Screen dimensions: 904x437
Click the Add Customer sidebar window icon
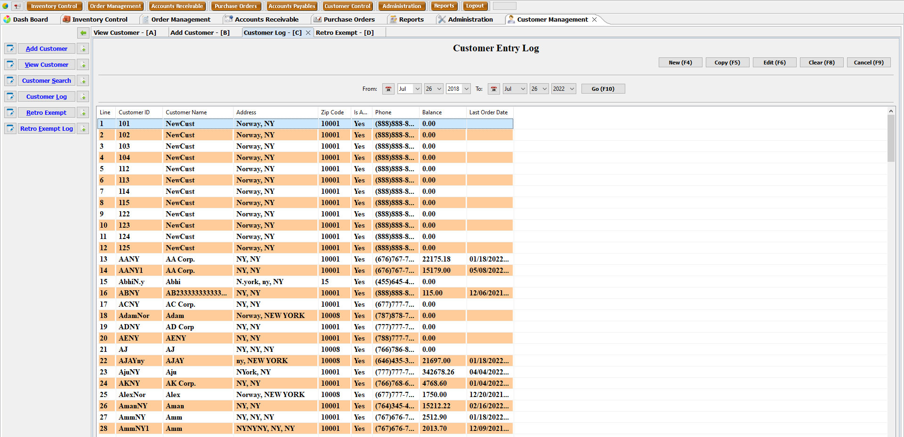pos(10,48)
